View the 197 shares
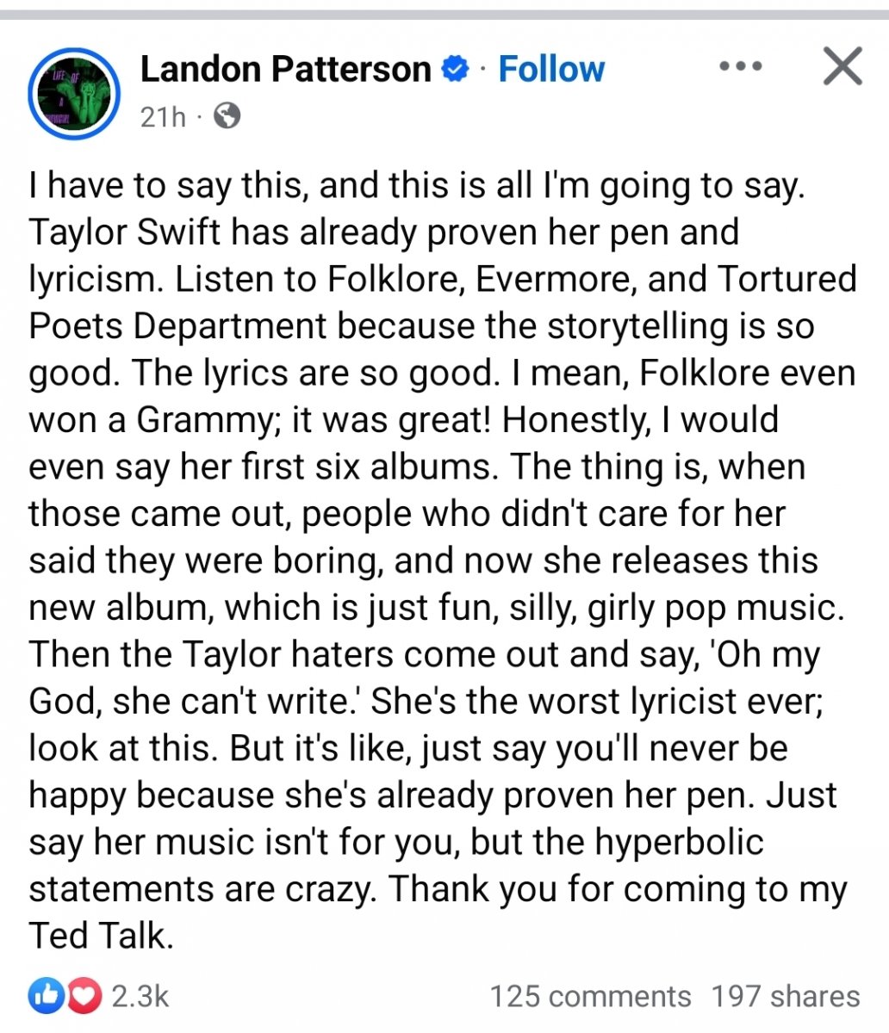The height and width of the screenshot is (1033, 889). (785, 996)
